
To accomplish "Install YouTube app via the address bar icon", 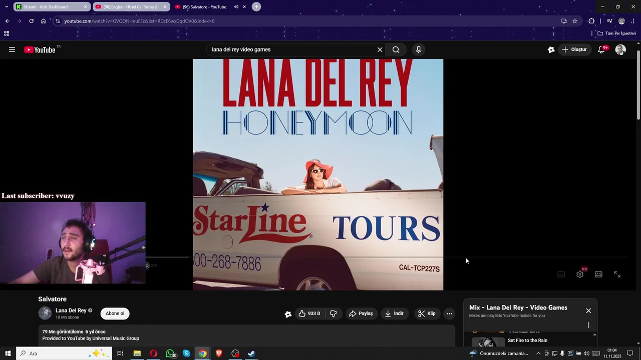I will (564, 21).
